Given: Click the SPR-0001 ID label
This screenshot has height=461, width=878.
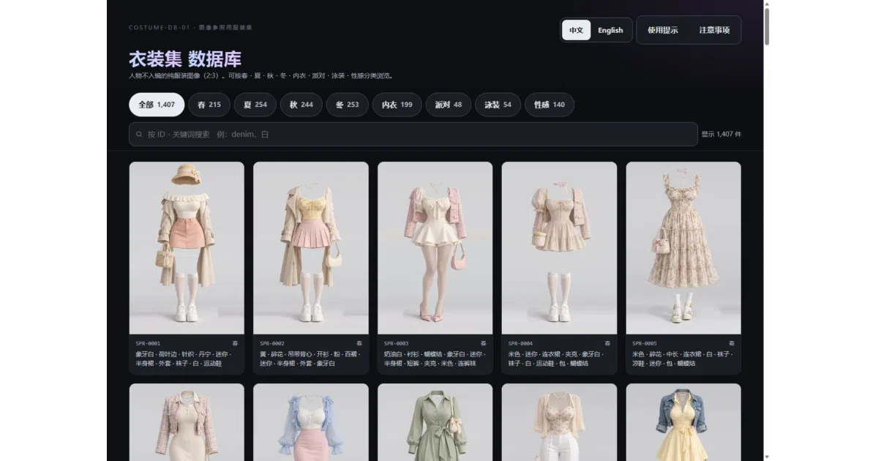Looking at the screenshot, I should point(148,343).
